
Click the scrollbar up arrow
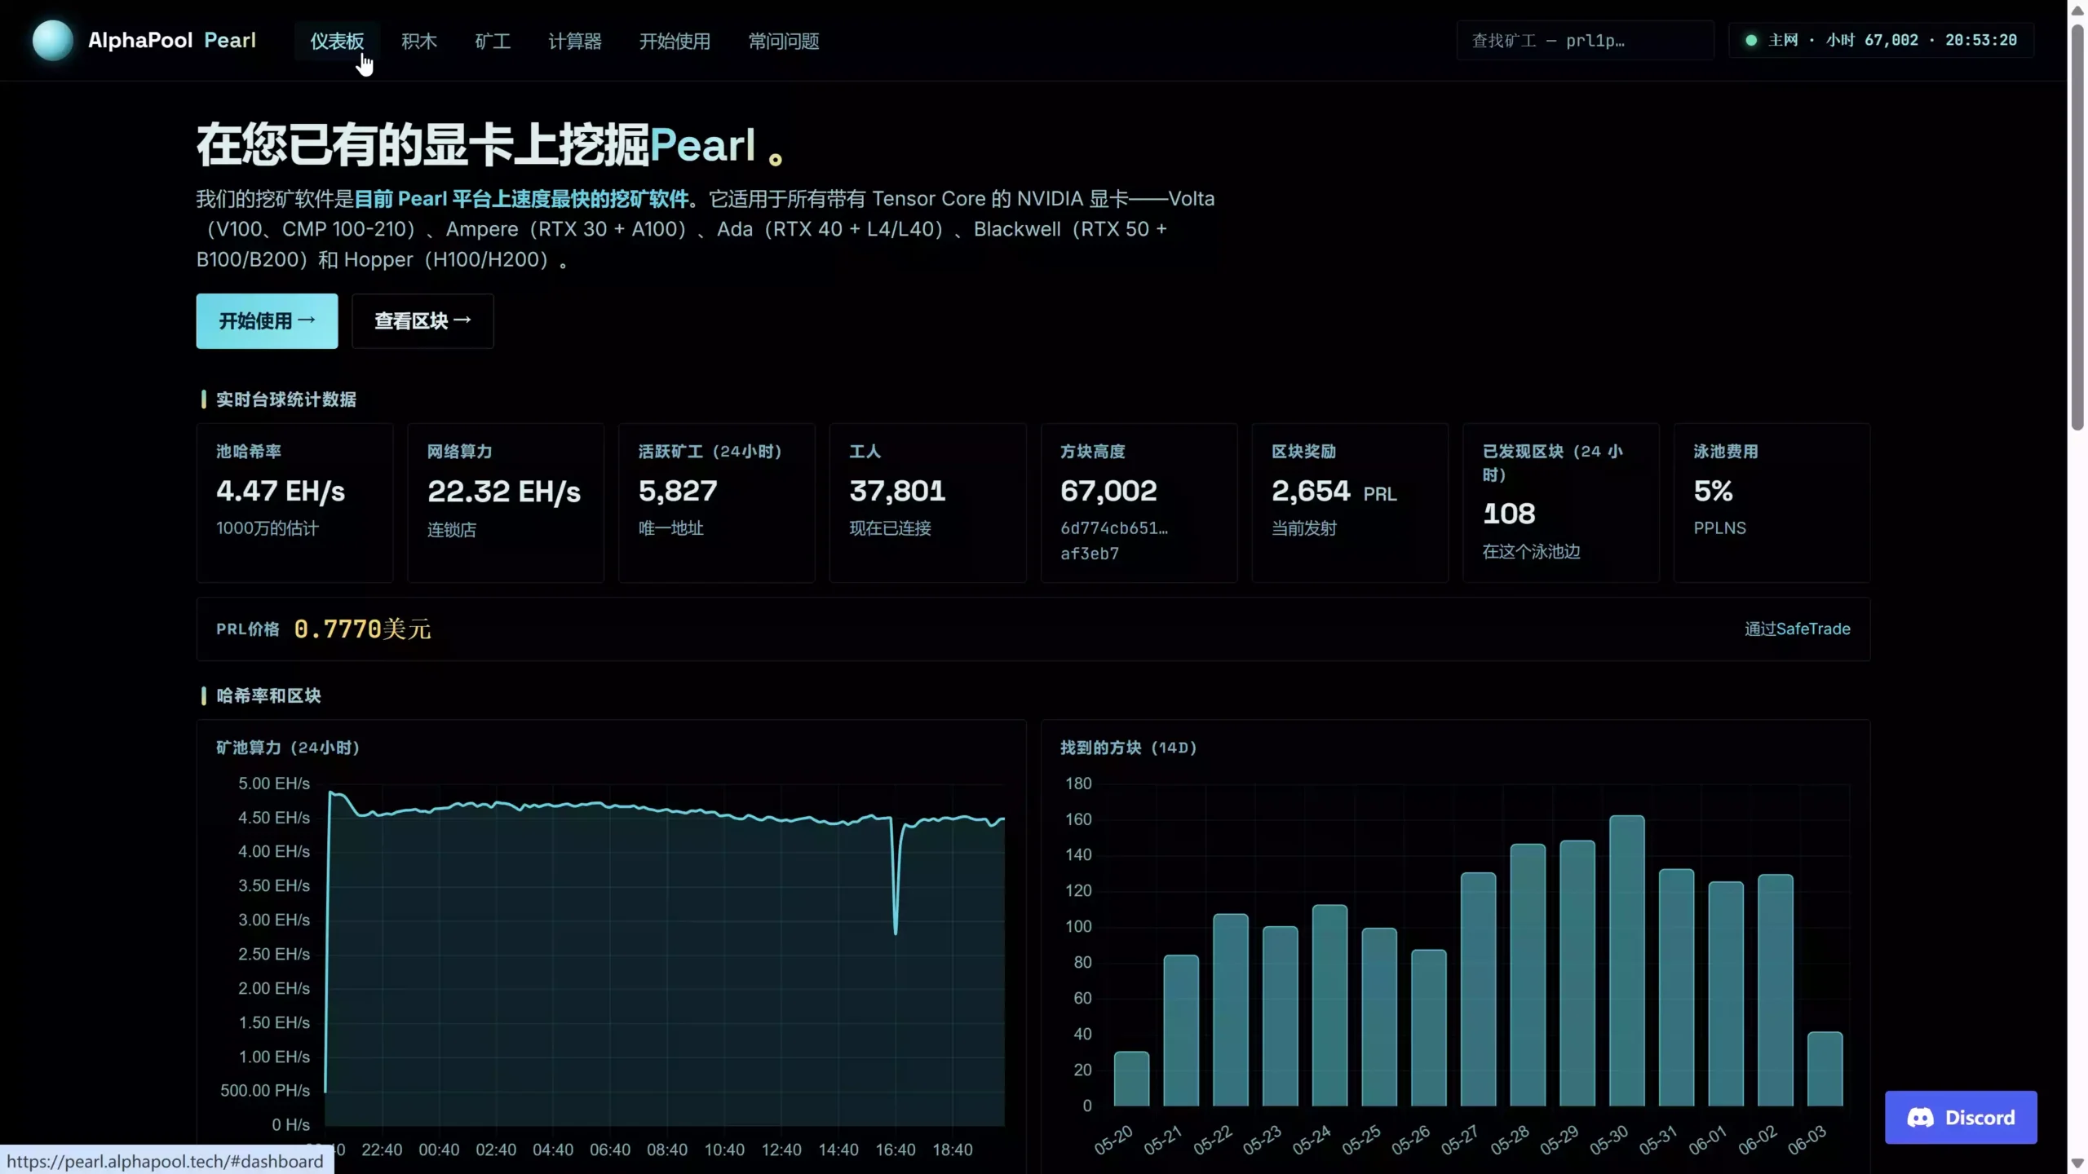click(2077, 10)
